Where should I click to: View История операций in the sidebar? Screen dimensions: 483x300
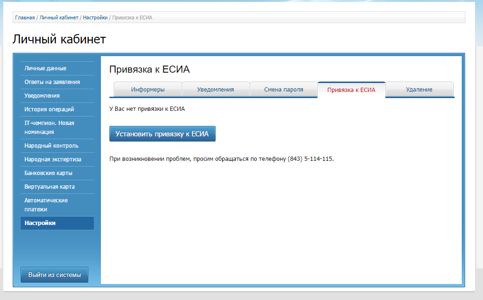click(49, 109)
